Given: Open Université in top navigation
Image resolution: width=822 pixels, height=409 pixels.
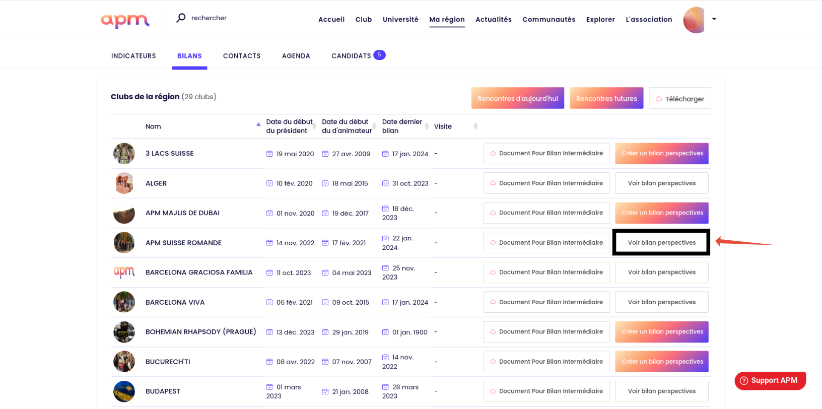Looking at the screenshot, I should pyautogui.click(x=400, y=20).
